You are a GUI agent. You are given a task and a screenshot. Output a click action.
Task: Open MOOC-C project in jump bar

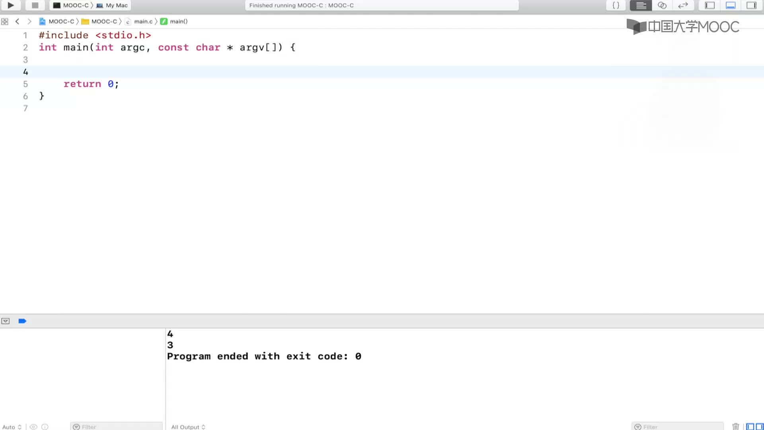(x=57, y=21)
